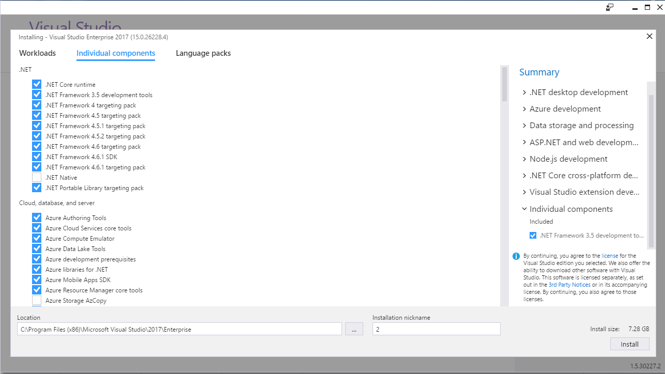Expand the Azure development summary section
This screenshot has width=665, height=374.
(x=524, y=109)
